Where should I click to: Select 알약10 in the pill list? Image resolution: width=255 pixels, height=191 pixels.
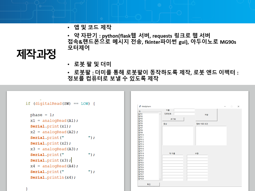coord(141,135)
